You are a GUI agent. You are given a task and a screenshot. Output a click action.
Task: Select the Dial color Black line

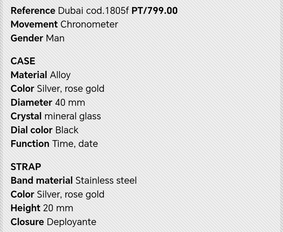(45, 130)
